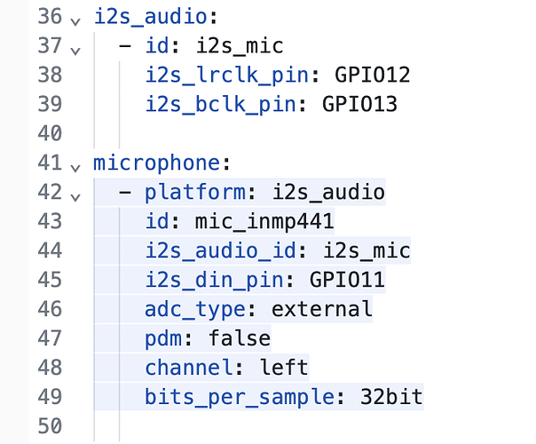Click the 32bit bits_per_sample value
Viewport: 536px width, 444px height.
[391, 397]
